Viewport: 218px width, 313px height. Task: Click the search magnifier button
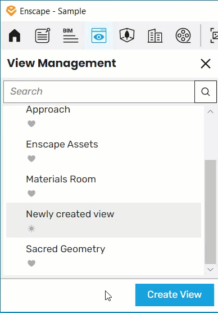[206, 92]
